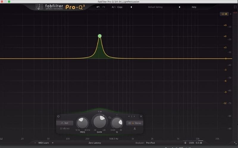Click the 0.0 dB output gain value
Viewport: 238px width, 148px height.
199,143
